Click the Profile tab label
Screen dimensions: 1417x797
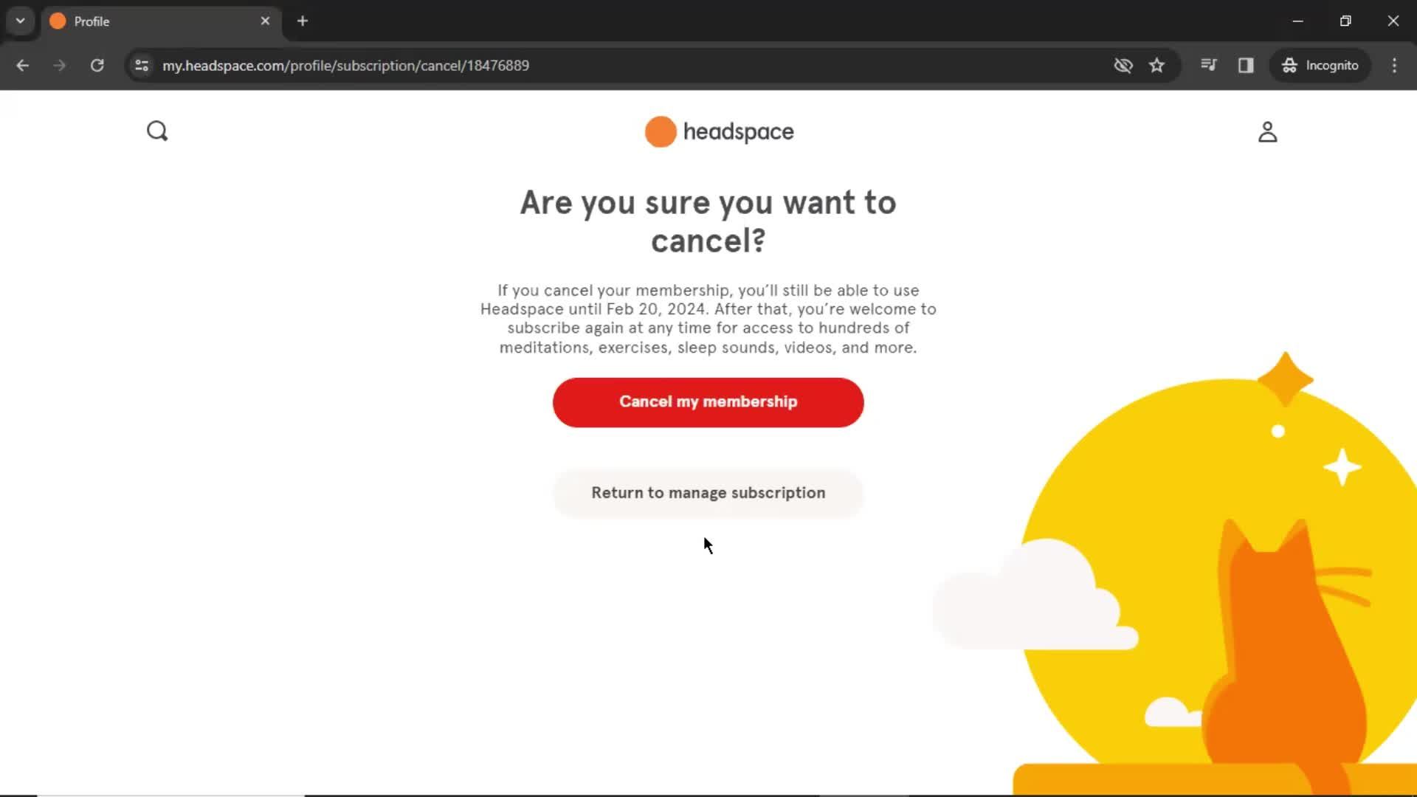point(92,21)
